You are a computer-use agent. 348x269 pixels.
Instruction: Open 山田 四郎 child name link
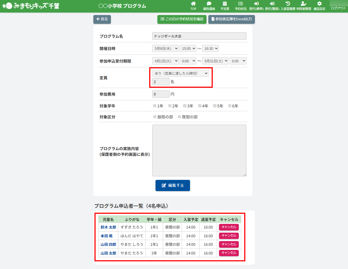[108, 244]
